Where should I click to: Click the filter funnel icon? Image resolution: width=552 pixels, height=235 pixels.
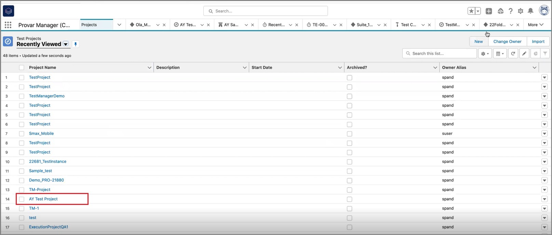545,54
